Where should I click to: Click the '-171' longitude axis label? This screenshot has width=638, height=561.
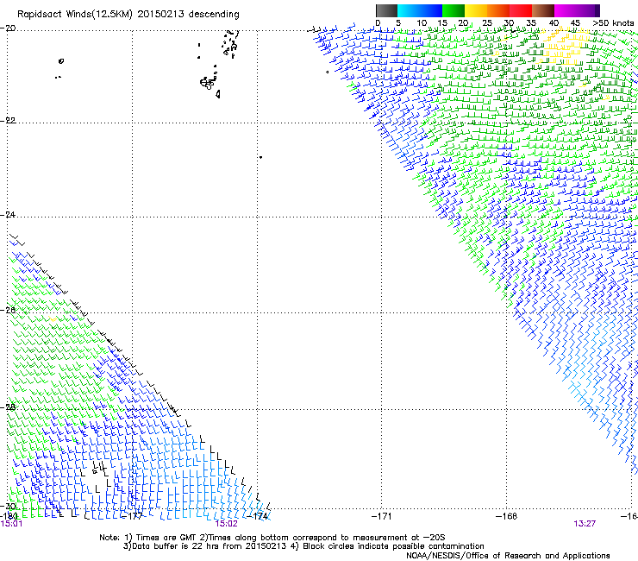pyautogui.click(x=381, y=516)
